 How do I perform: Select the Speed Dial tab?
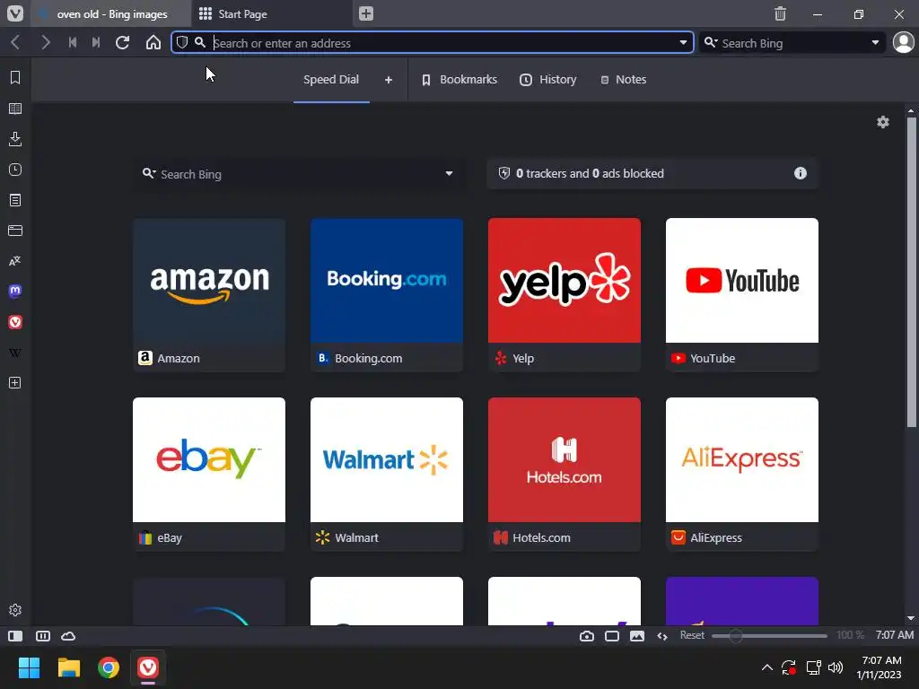[x=331, y=80]
